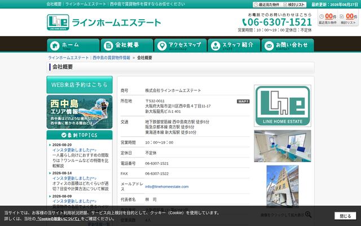
Task: Open the 西中島エリア情報 banner
Action: coord(80,112)
